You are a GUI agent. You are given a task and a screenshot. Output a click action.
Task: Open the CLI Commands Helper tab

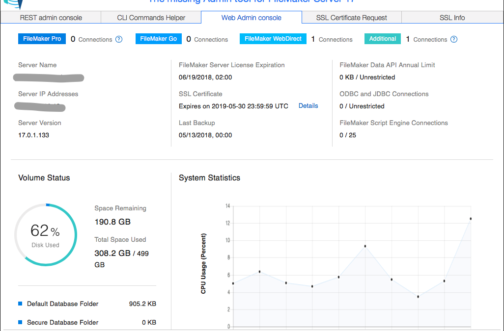[x=151, y=18]
